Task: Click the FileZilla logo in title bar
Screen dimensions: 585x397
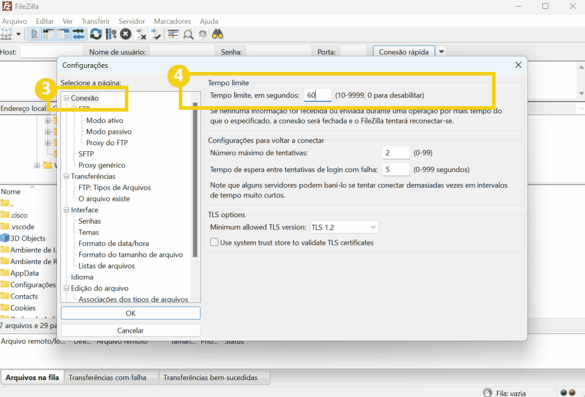Action: click(x=7, y=6)
